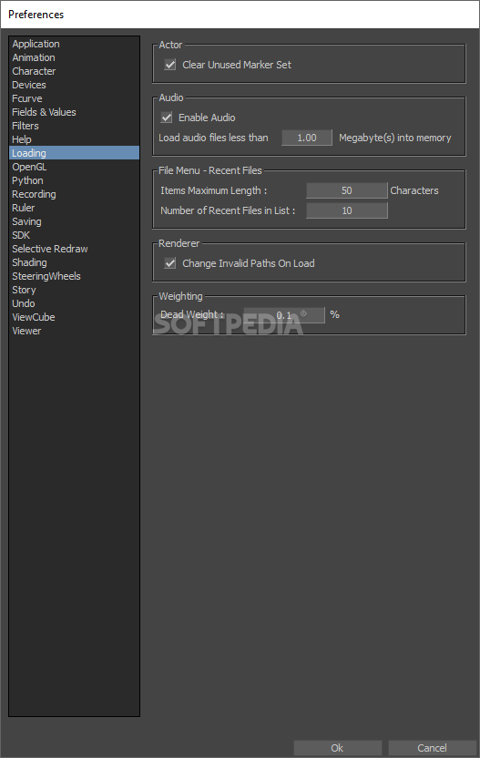
Task: Confirm preferences with the Ok button
Action: tap(337, 747)
